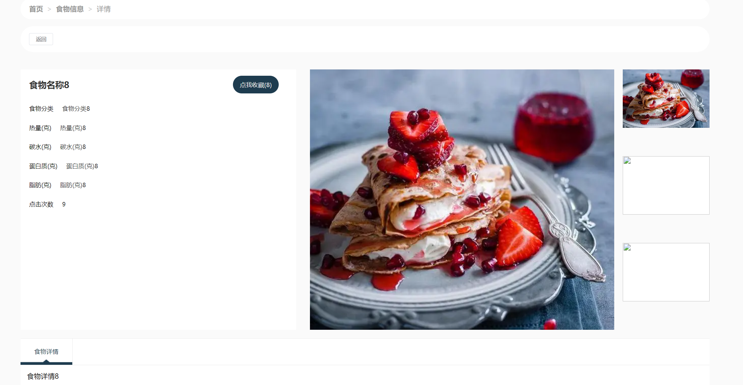743x385 pixels.
Task: Click the 详情 breadcrumb item
Action: [104, 9]
